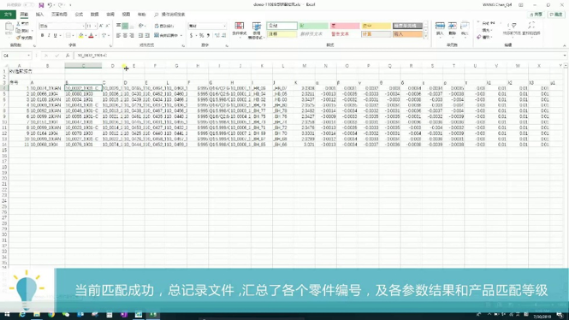The width and height of the screenshot is (569, 320).
Task: Toggle the AutoSave switch
Action: coord(28,5)
